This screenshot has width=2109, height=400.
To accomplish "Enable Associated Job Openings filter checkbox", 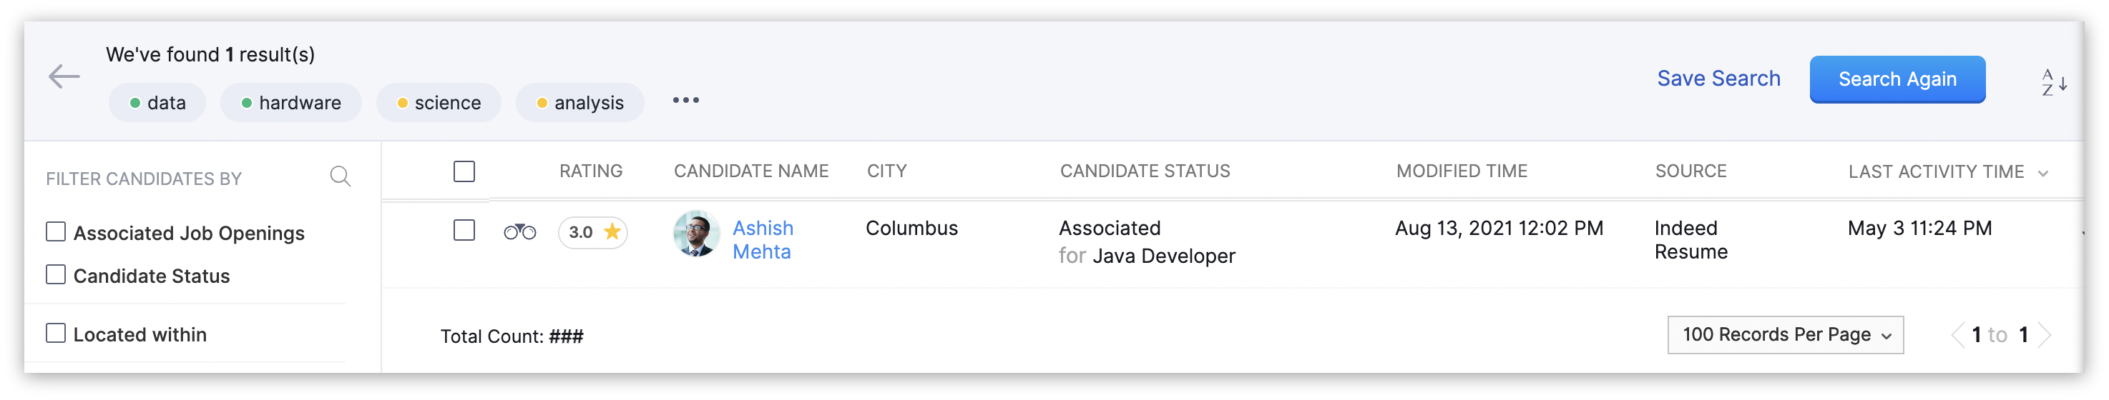I will click(x=56, y=232).
